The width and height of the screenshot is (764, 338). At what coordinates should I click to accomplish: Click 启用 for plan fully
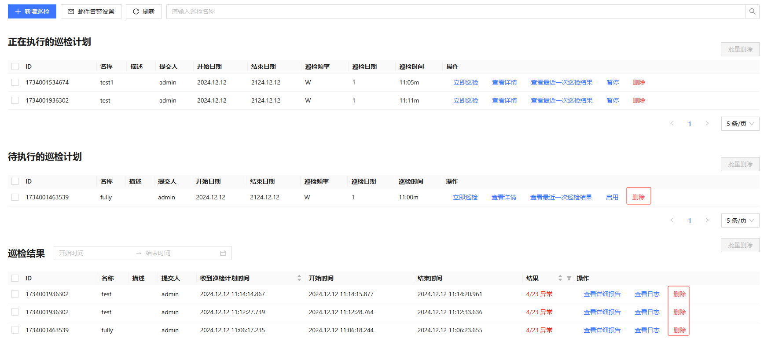point(612,197)
